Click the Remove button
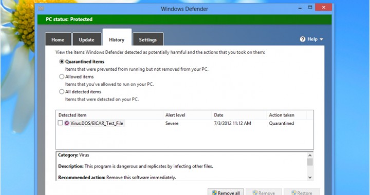370x195 pixels. (x=264, y=192)
